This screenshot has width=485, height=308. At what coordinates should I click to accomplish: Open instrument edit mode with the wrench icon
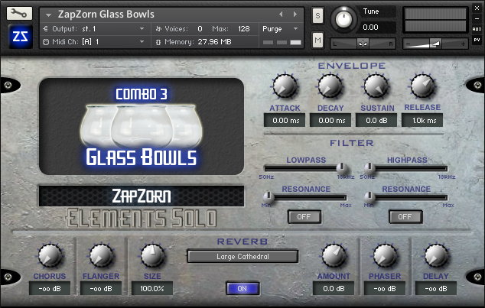19,14
